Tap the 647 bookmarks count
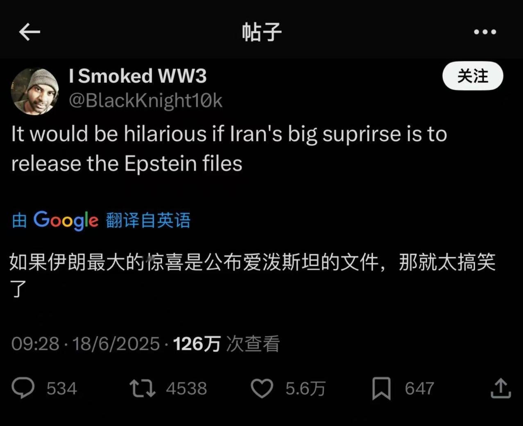This screenshot has width=523, height=426. coord(419,388)
